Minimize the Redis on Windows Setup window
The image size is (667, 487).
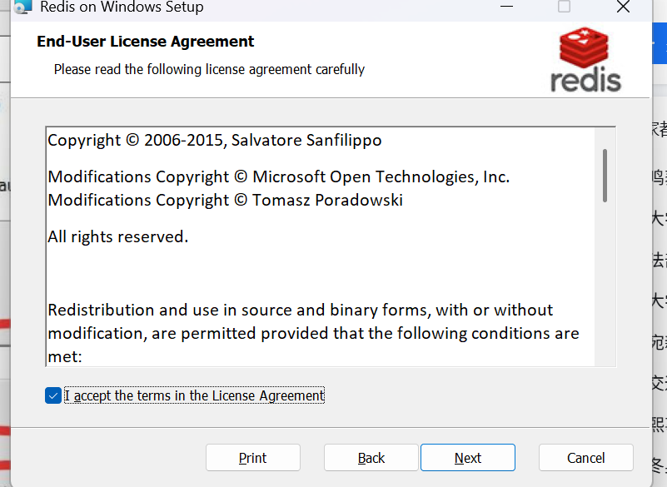506,7
